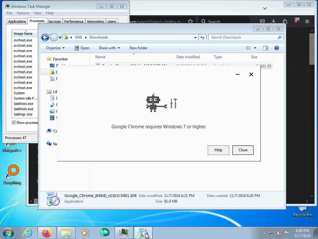Image resolution: width=318 pixels, height=239 pixels.
Task: Go back in the Explorer Downloads window
Action: [x=45, y=37]
